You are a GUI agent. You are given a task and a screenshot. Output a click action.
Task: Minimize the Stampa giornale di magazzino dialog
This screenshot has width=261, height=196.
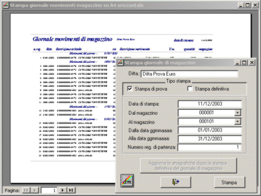[x=237, y=62]
